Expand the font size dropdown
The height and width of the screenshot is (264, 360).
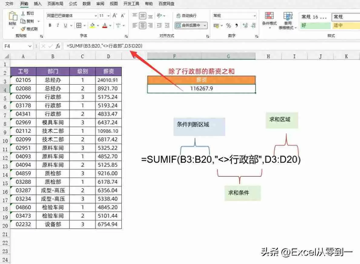click(108, 15)
